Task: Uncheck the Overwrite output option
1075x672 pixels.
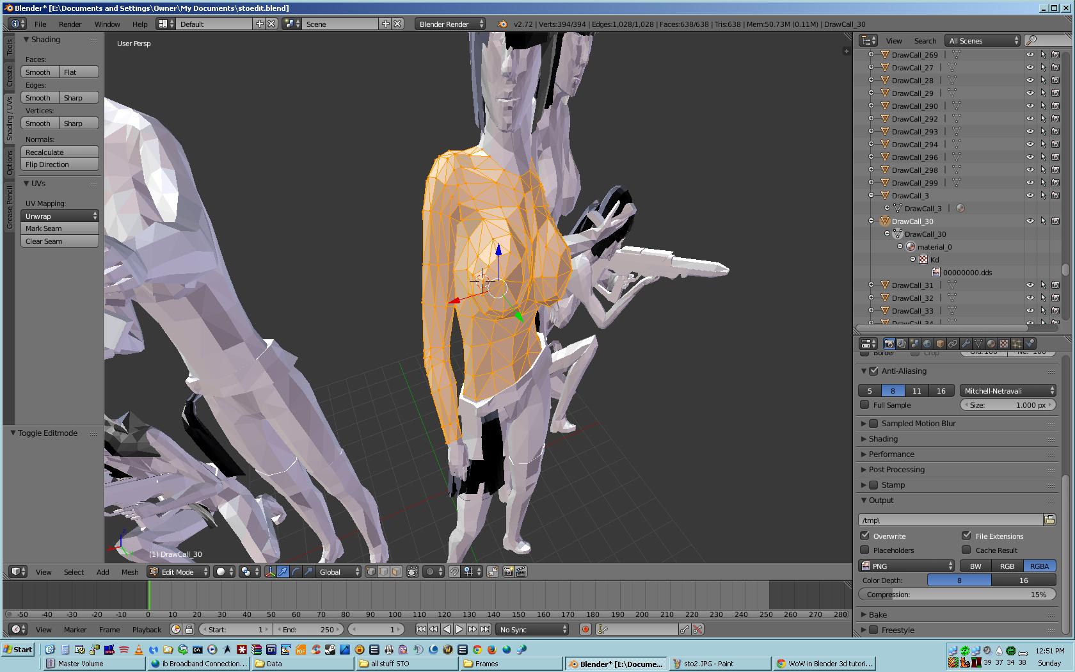Action: click(865, 536)
